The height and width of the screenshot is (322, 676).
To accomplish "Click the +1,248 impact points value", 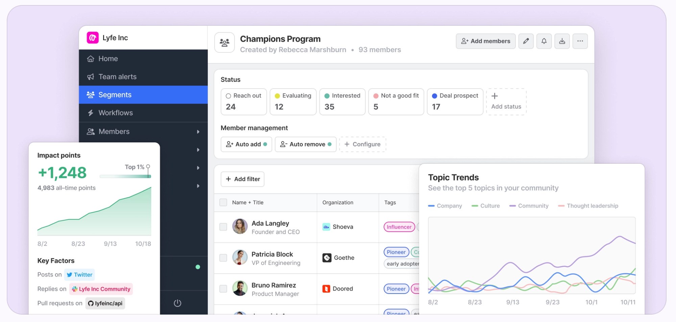I will (62, 173).
